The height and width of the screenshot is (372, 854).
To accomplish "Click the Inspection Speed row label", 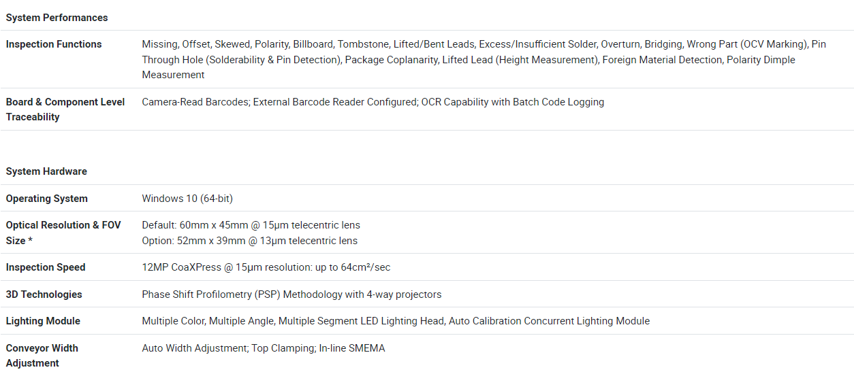I will (x=46, y=267).
